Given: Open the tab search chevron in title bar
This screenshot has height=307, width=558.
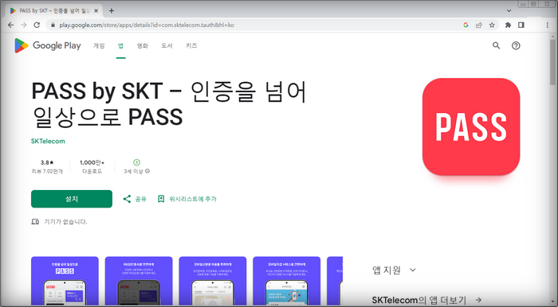Looking at the screenshot, I should pyautogui.click(x=509, y=10).
